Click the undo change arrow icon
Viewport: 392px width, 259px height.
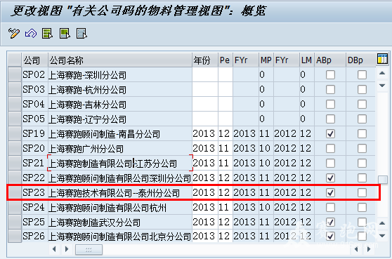click(x=31, y=33)
